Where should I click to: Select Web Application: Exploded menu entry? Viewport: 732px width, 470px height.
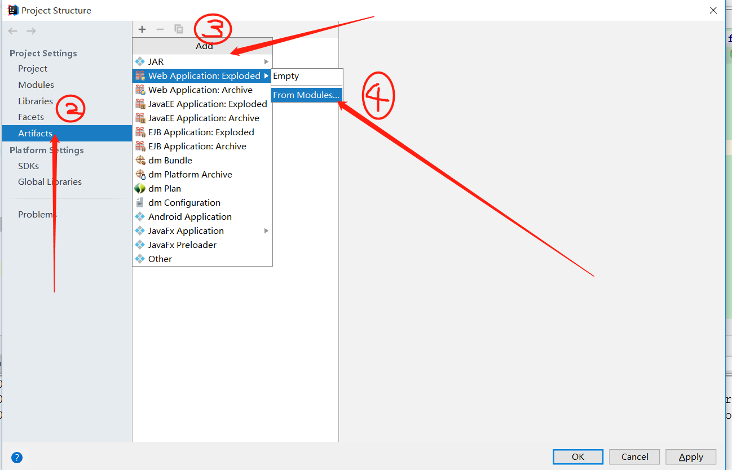pyautogui.click(x=202, y=76)
